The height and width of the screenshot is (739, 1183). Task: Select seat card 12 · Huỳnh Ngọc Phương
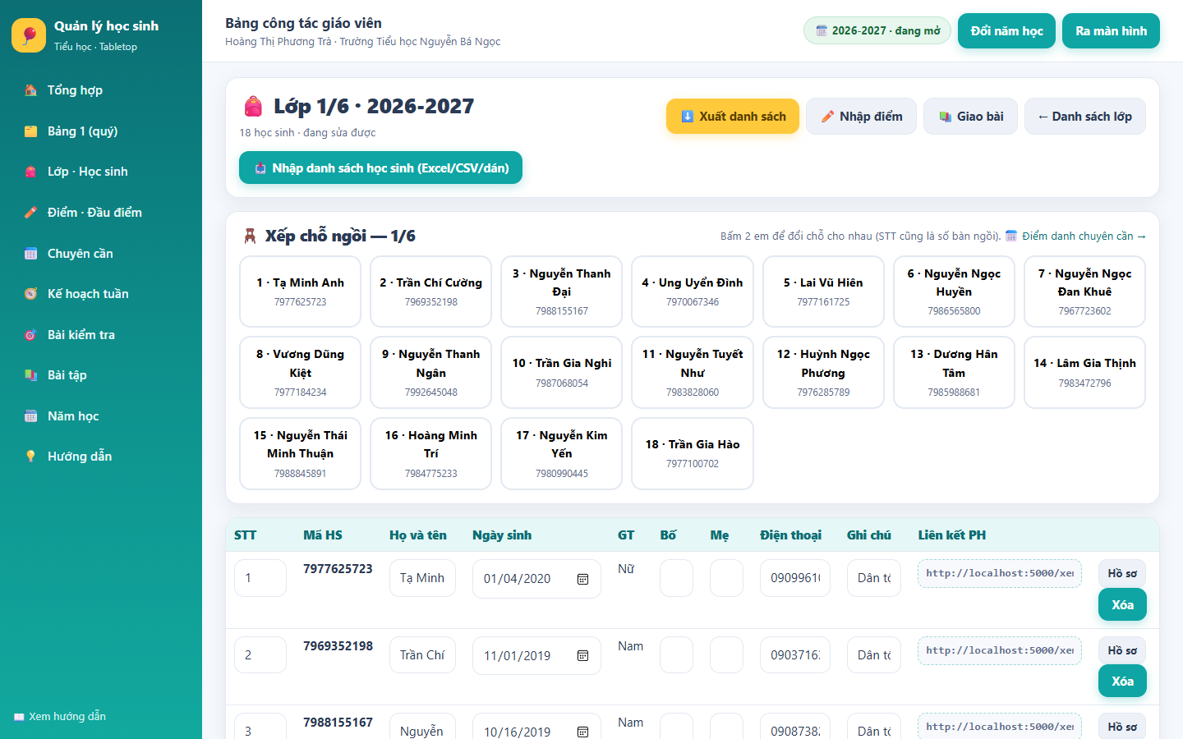pos(823,372)
